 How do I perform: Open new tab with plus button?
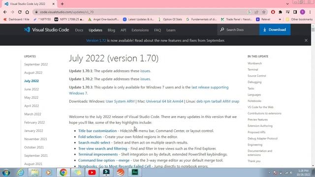[62, 4]
